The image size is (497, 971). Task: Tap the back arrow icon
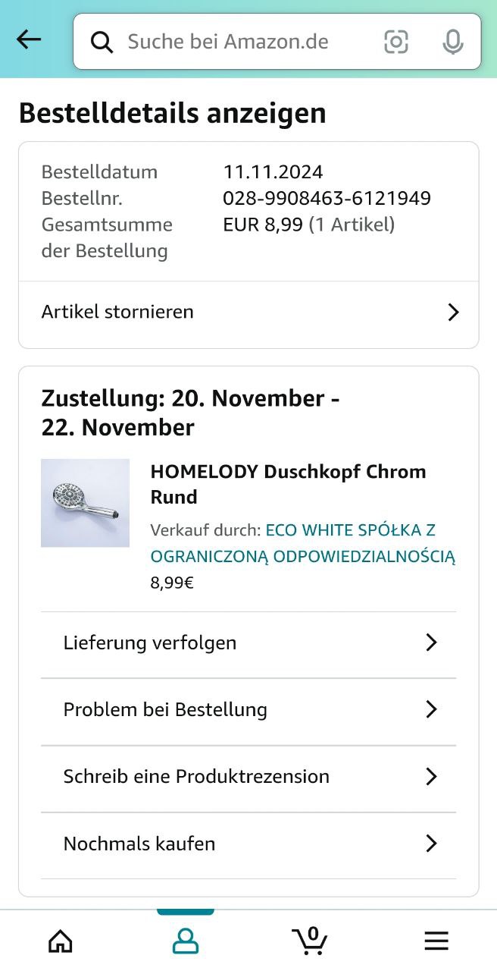click(29, 40)
